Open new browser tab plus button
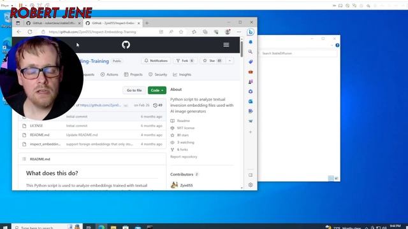Viewport: 408px width, 229px height. click(147, 23)
